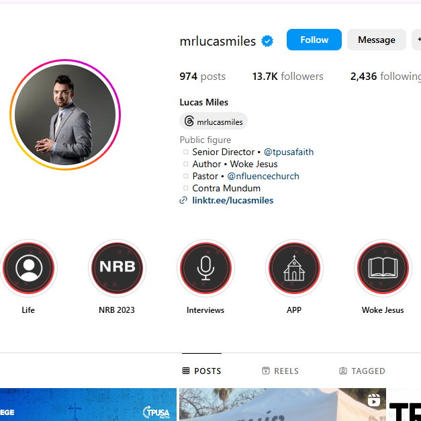The height and width of the screenshot is (421, 421).
Task: Click the Interviews highlight label
Action: pyautogui.click(x=205, y=310)
